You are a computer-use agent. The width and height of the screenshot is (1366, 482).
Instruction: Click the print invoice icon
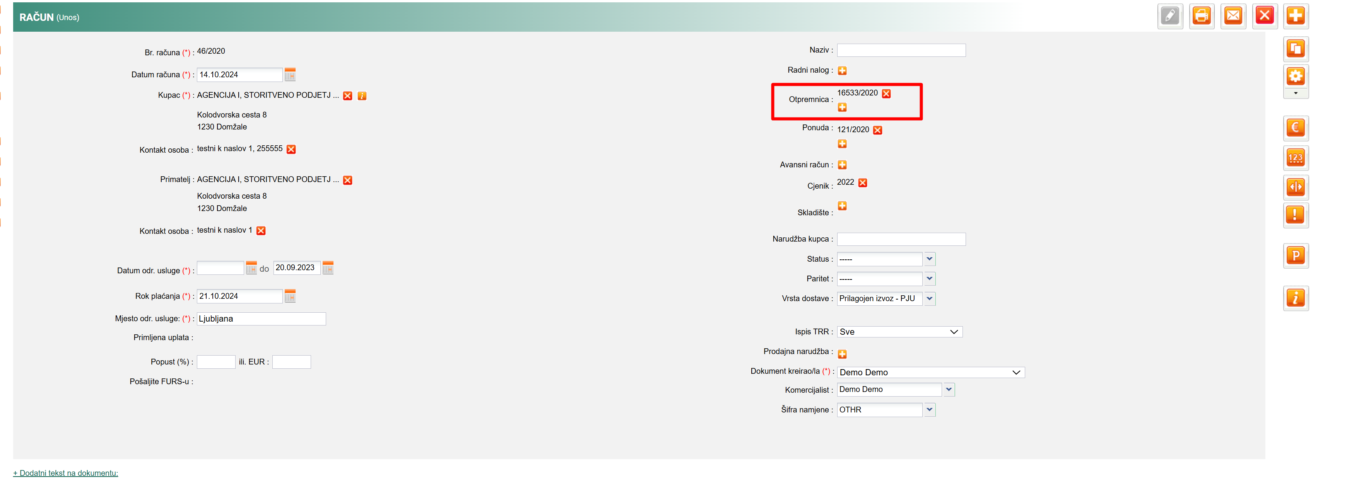pyautogui.click(x=1201, y=16)
